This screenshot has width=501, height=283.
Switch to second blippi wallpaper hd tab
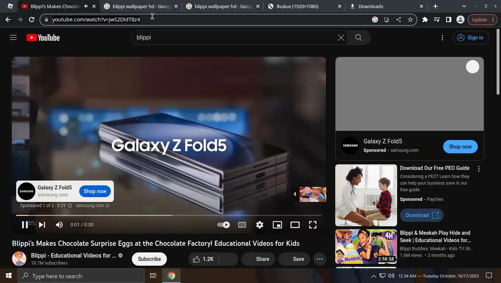223,6
